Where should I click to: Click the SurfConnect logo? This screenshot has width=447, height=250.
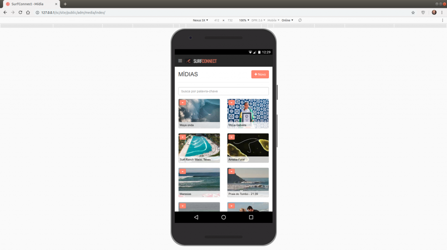pos(201,61)
